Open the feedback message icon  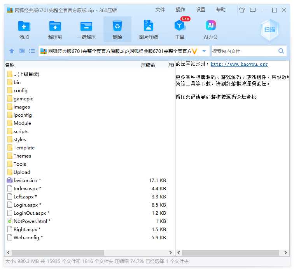click(x=252, y=10)
